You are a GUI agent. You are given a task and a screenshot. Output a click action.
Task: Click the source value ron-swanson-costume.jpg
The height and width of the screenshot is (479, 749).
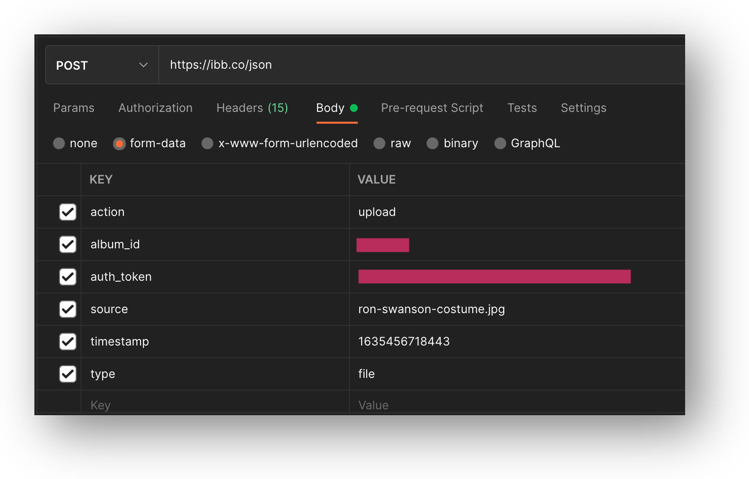click(432, 309)
